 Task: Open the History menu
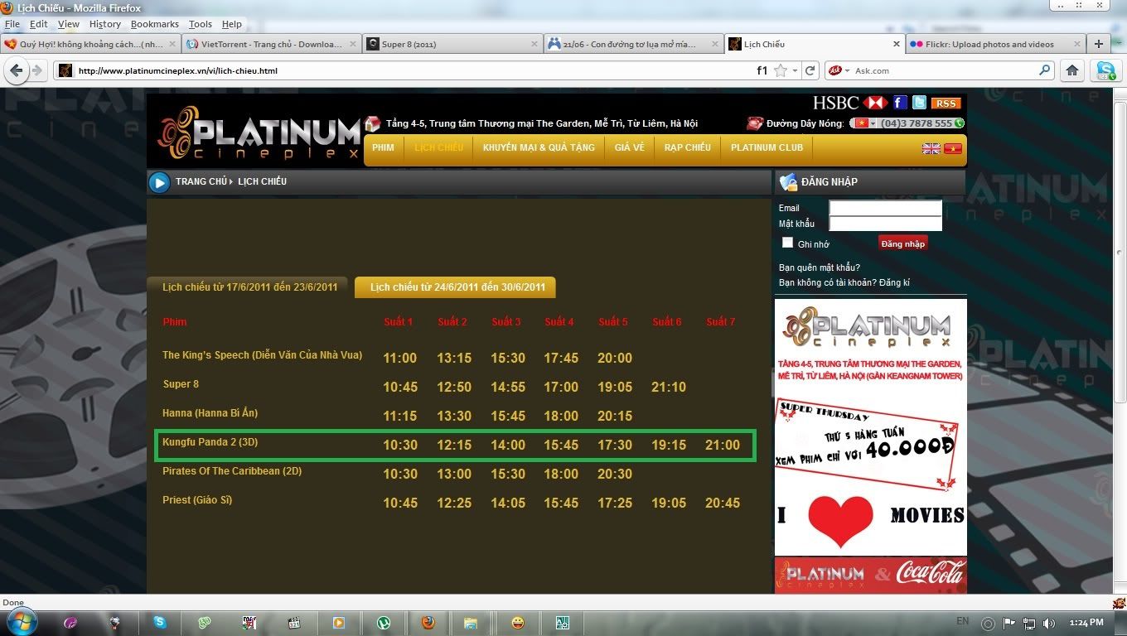tap(104, 24)
